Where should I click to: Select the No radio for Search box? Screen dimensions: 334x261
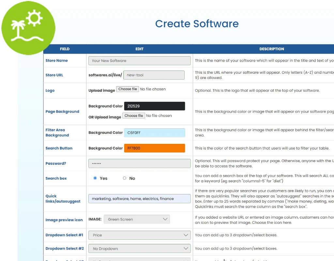pyautogui.click(x=125, y=178)
